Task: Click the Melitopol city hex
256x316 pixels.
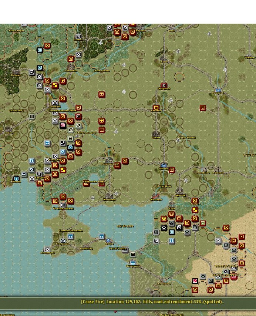Action: [110, 196]
